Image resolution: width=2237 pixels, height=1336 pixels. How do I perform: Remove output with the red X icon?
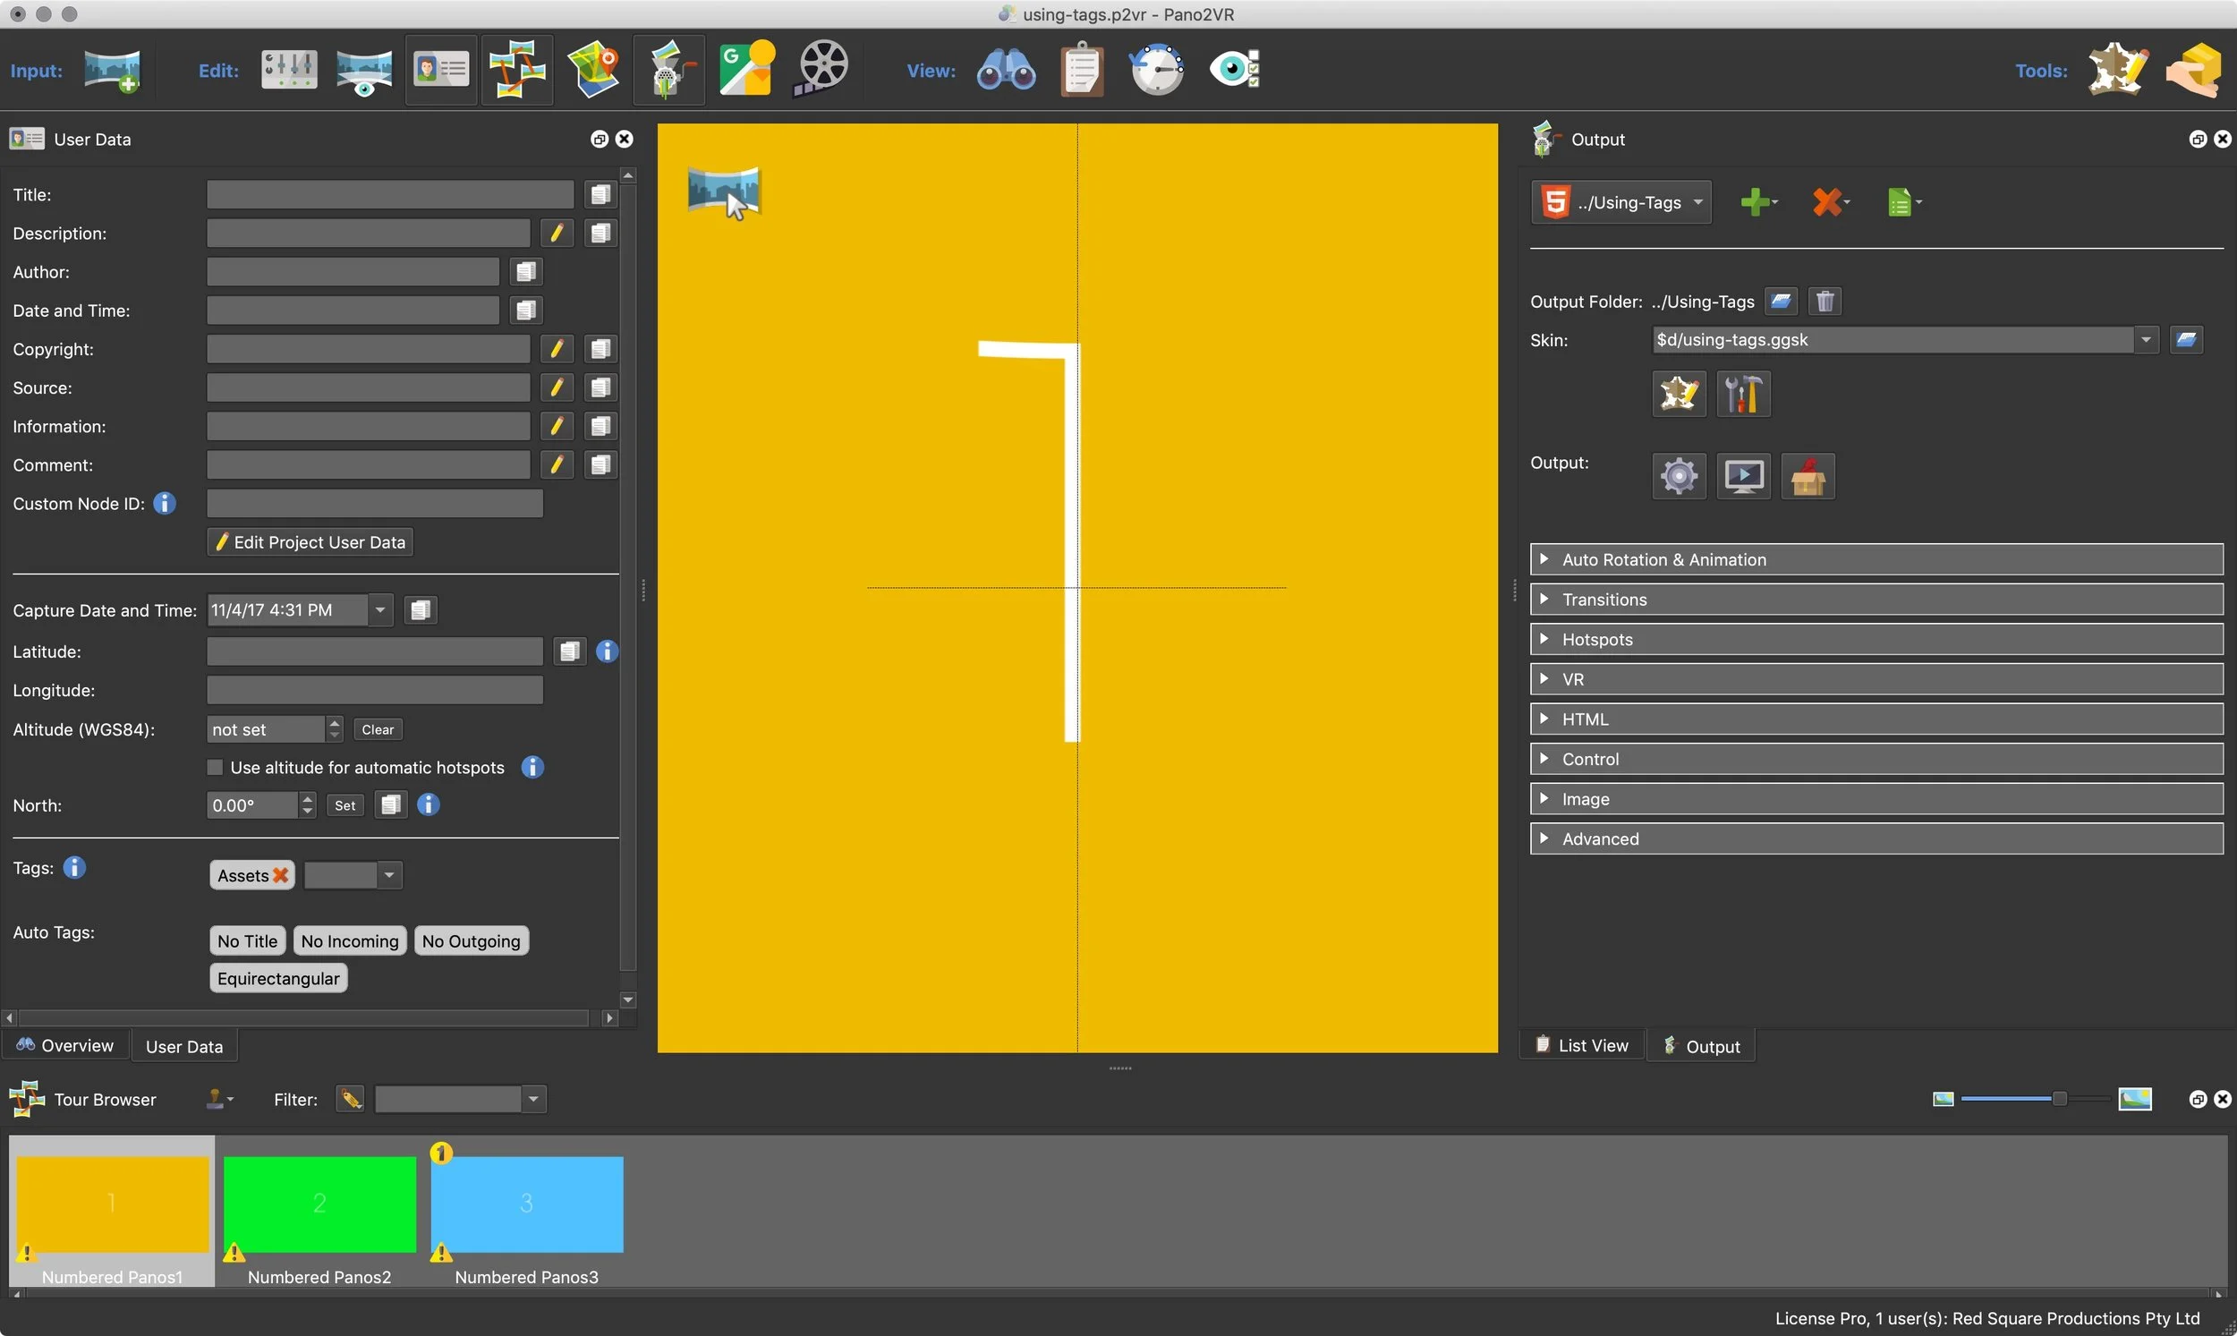click(1829, 201)
